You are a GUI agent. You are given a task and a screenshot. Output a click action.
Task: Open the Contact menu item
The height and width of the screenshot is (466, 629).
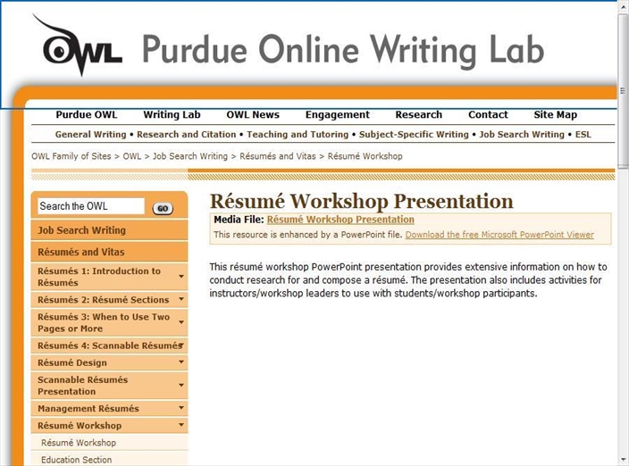pyautogui.click(x=488, y=115)
